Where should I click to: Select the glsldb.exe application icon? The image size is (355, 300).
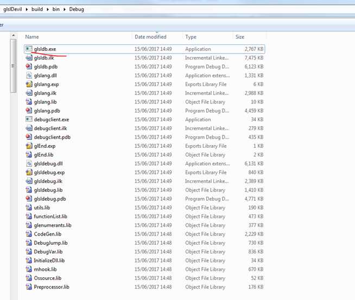[x=29, y=49]
